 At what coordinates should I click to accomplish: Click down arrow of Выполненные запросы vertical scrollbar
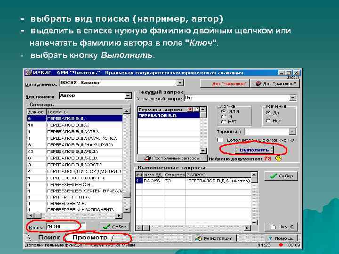click(x=254, y=222)
